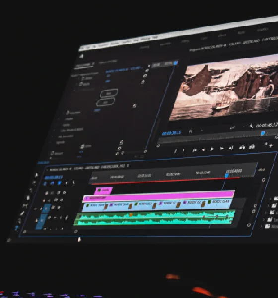The height and width of the screenshot is (298, 278).
Task: Click the blue Program Monitor scrub playhead
Action: click(263, 133)
